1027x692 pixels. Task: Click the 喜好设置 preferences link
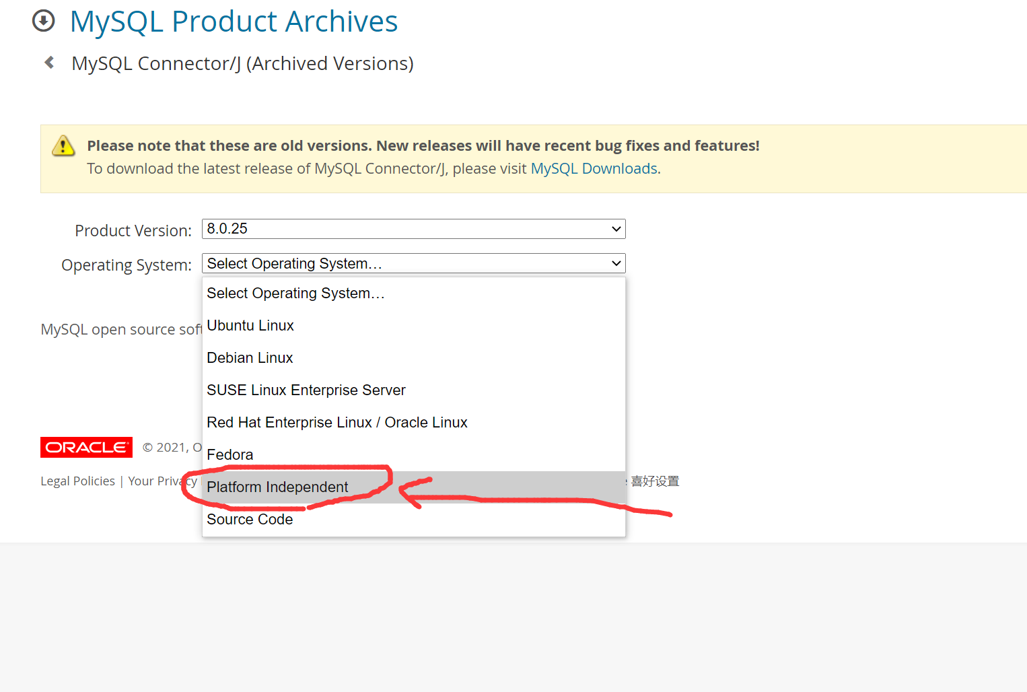655,481
